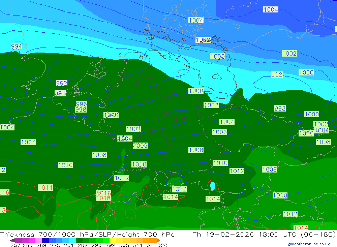
Task: Select the map title 'Thickness 700/1000 hPa/SLP/Height 700 hPa'
Action: tap(87, 234)
